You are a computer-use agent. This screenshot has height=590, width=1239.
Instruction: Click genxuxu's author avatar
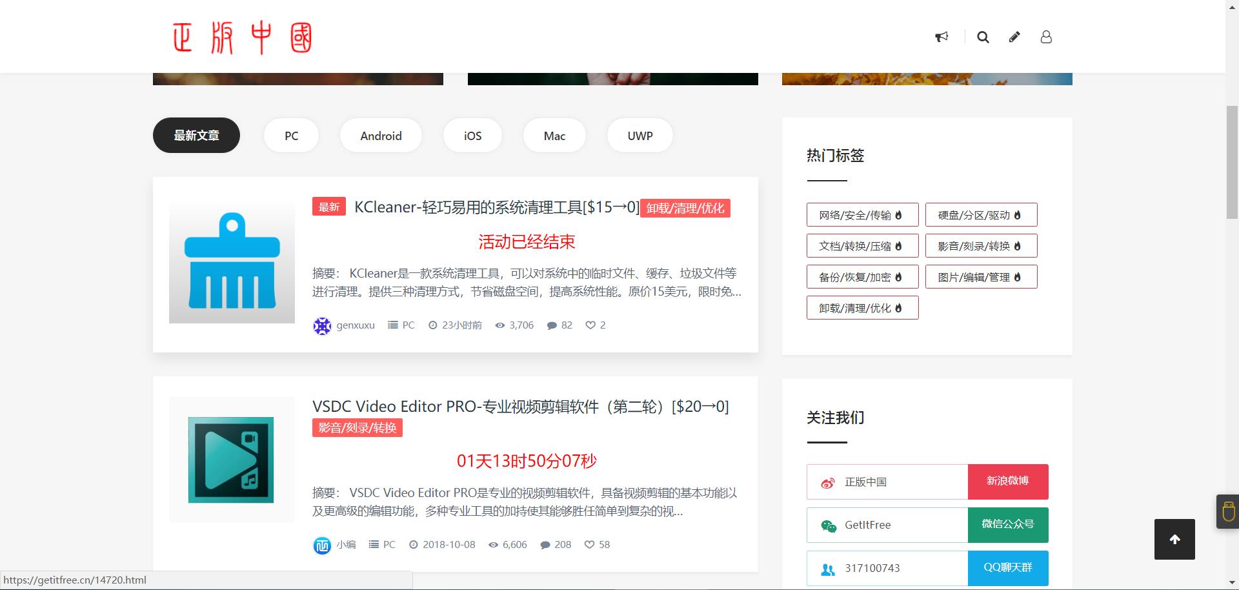coord(322,326)
